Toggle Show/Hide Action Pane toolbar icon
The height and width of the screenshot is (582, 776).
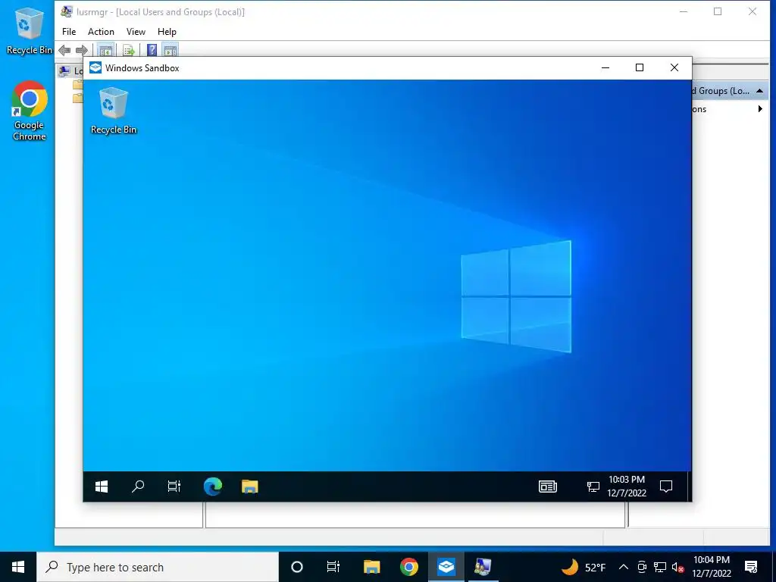[170, 50]
